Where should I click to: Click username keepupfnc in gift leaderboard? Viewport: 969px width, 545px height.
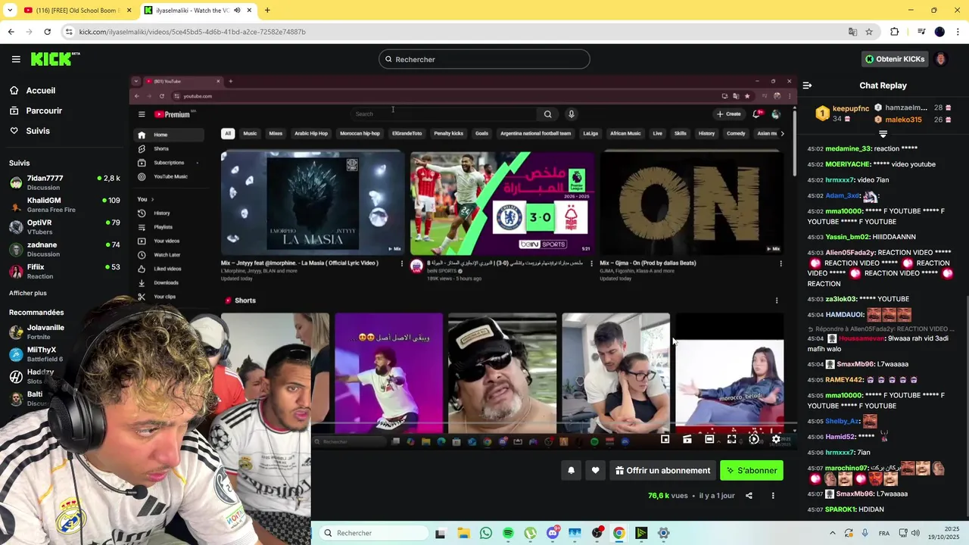tap(851, 109)
